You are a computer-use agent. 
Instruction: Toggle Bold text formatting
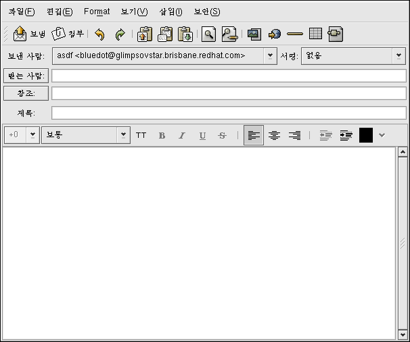pos(162,135)
